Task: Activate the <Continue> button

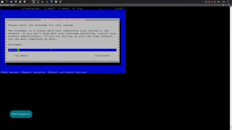Action: (x=102, y=56)
